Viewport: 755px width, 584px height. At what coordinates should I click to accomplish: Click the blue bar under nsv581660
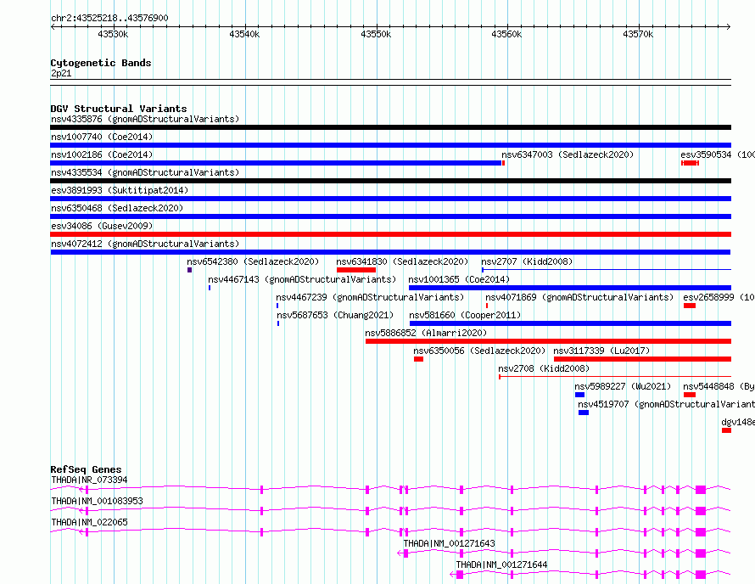[x=571, y=323]
